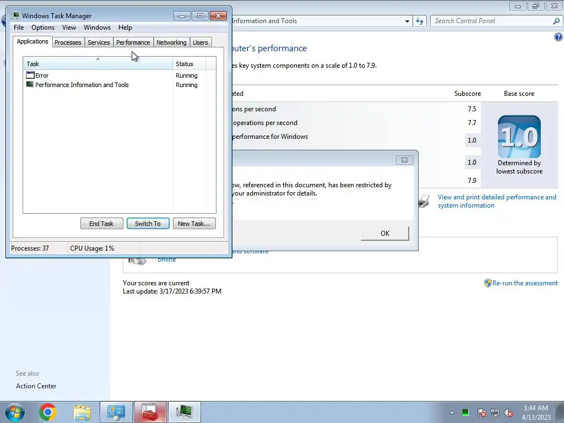Screen dimensions: 564x423
Task: Select the Applications tab
Action: (x=32, y=41)
